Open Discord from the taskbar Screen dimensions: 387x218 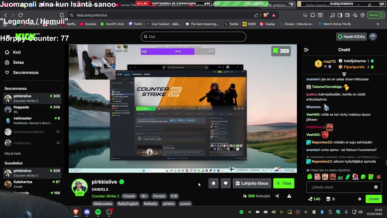[x=87, y=212]
